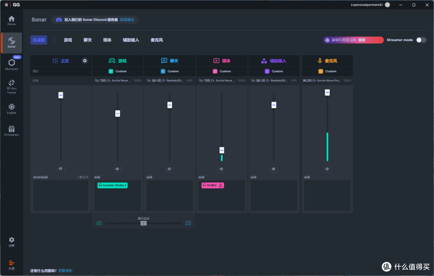This screenshot has height=276, width=434.
Task: Click the Game volume slider handle
Action: (118, 113)
